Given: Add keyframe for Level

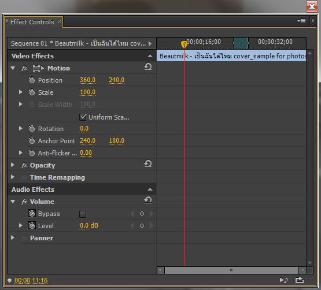Looking at the screenshot, I should [x=142, y=225].
